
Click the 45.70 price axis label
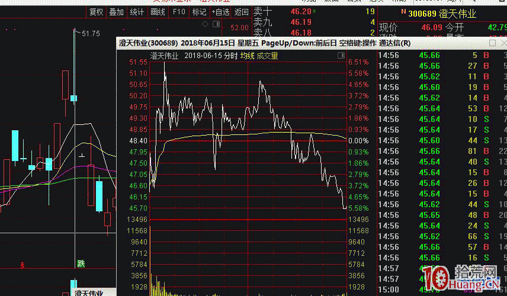(138, 208)
